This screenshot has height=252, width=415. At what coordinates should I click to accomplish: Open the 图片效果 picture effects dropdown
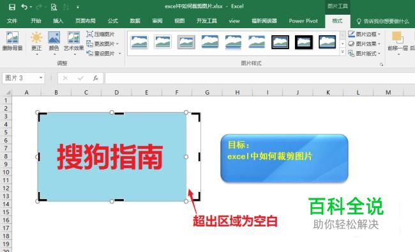tap(365, 43)
